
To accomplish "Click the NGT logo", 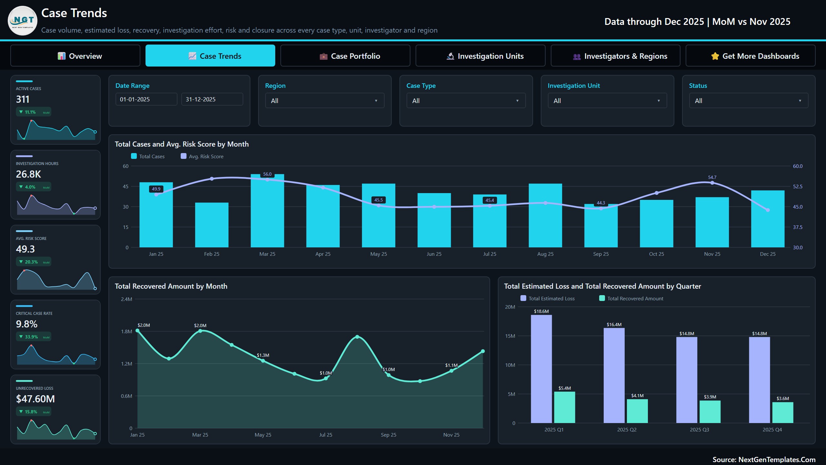I will (23, 21).
